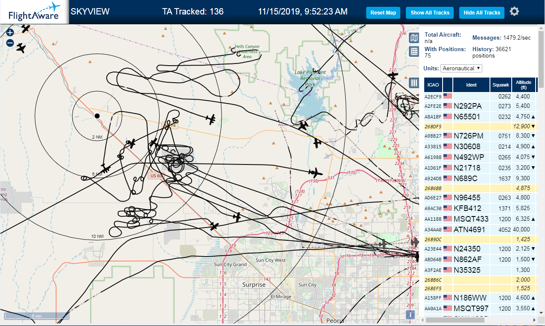Select aircraft icon just below Lake Pleasant
The height and width of the screenshot is (326, 545).
pos(303,126)
